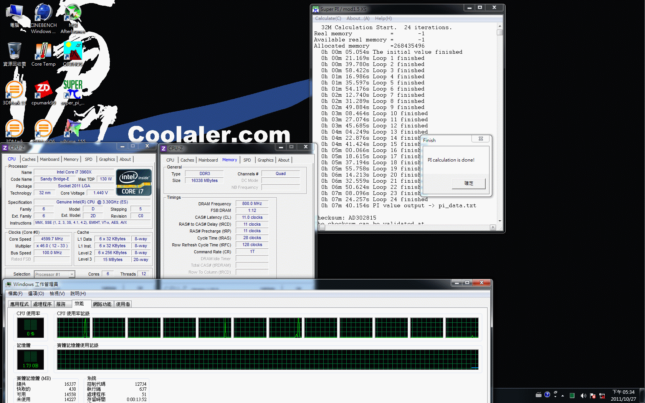
Task: Show hidden tray icons arrow
Action: coord(563,396)
